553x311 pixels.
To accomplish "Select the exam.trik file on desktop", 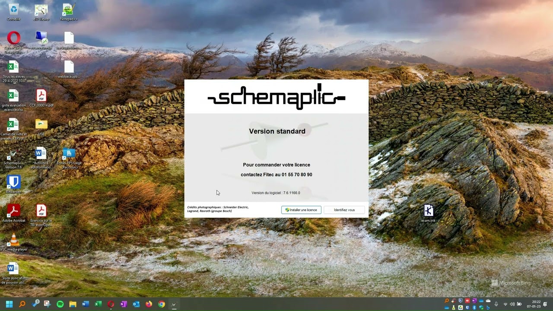I will (429, 213).
